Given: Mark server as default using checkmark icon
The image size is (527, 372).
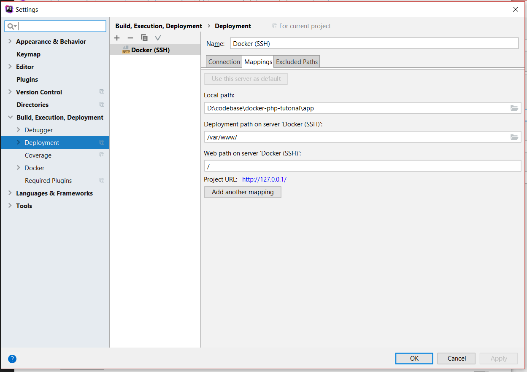Looking at the screenshot, I should [158, 38].
